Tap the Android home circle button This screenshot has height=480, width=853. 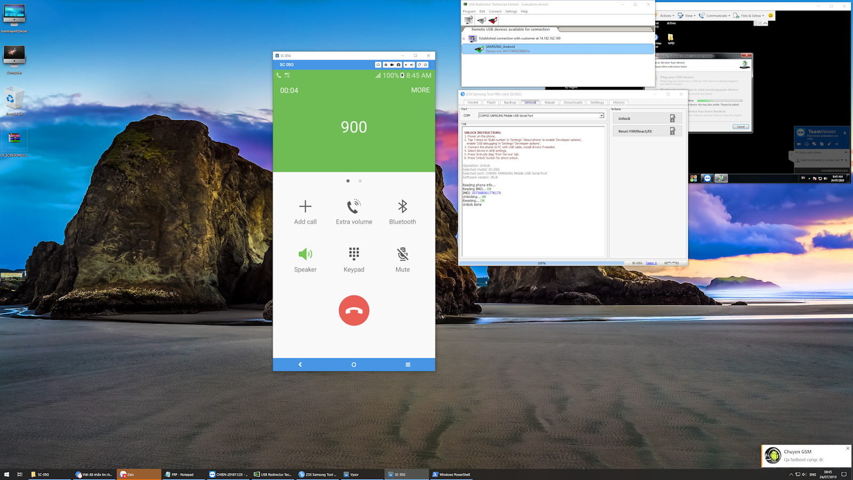pos(354,365)
